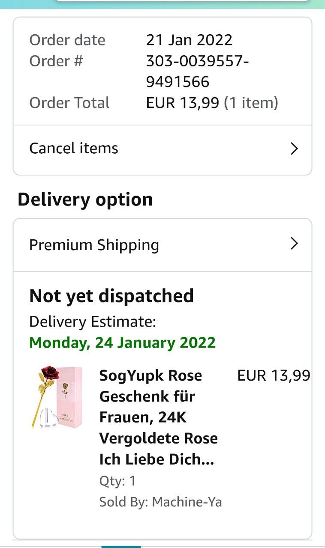Tap the golden rose product thumbnail

(57, 396)
